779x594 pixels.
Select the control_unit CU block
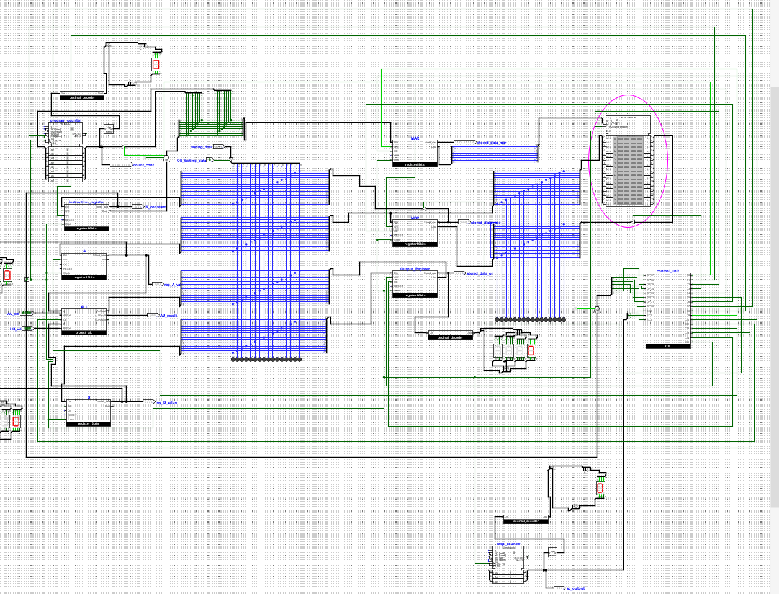tap(668, 311)
